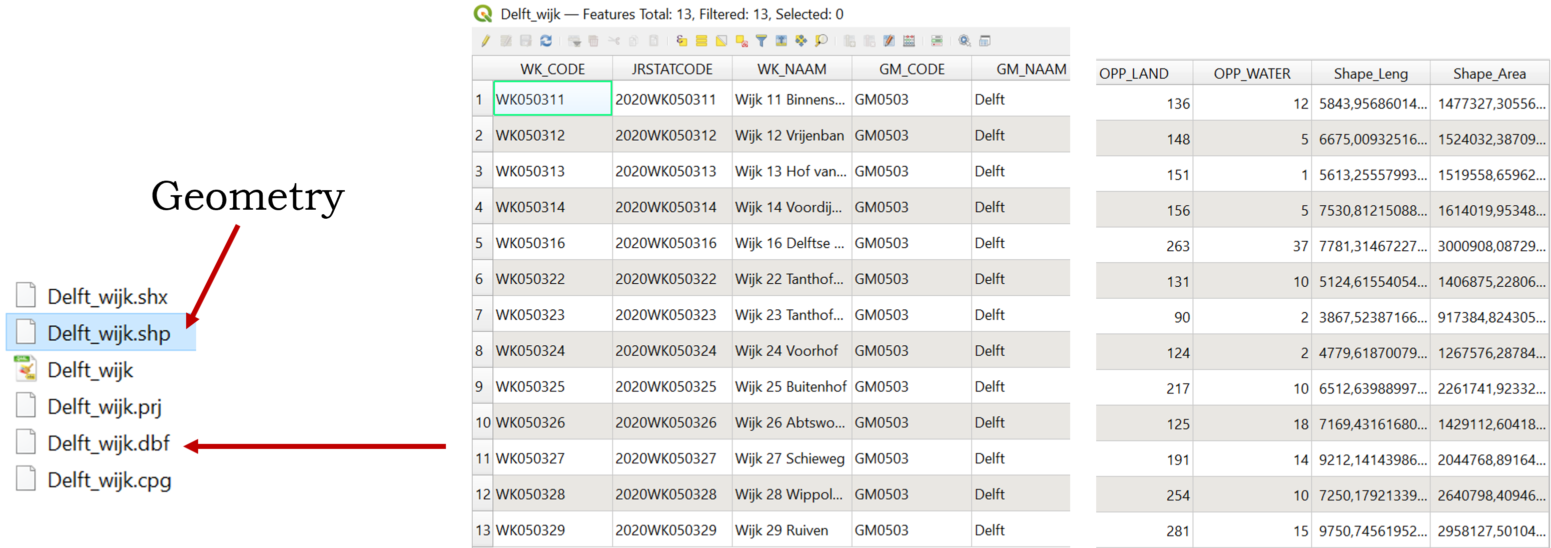This screenshot has width=1551, height=548.
Task: Click the save edits floppy icon
Action: point(526,41)
